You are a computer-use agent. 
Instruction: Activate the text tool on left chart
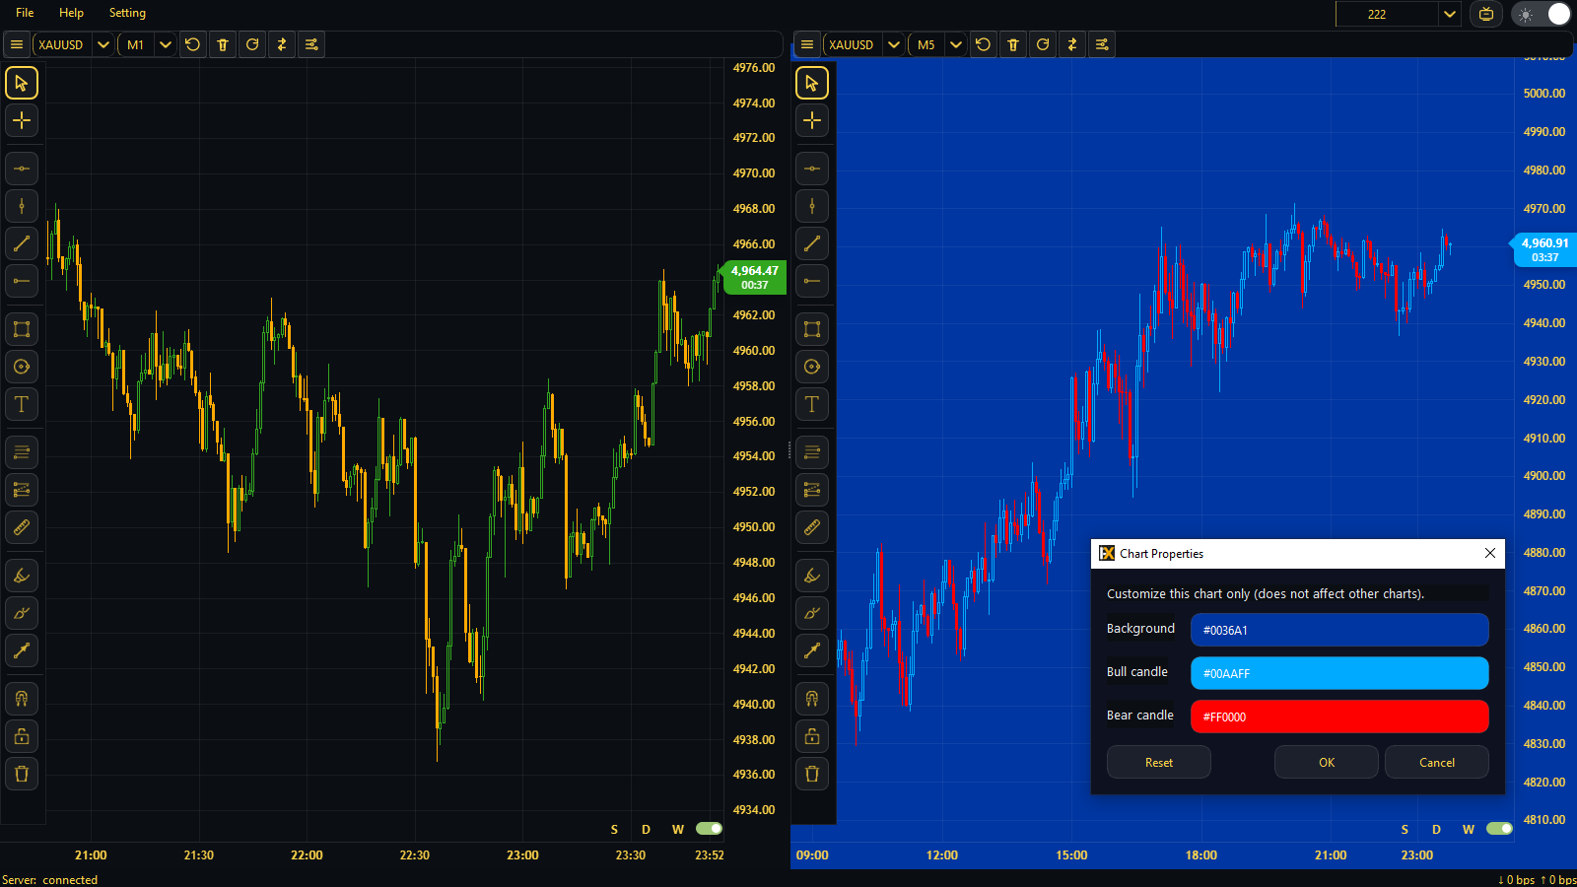click(x=22, y=404)
